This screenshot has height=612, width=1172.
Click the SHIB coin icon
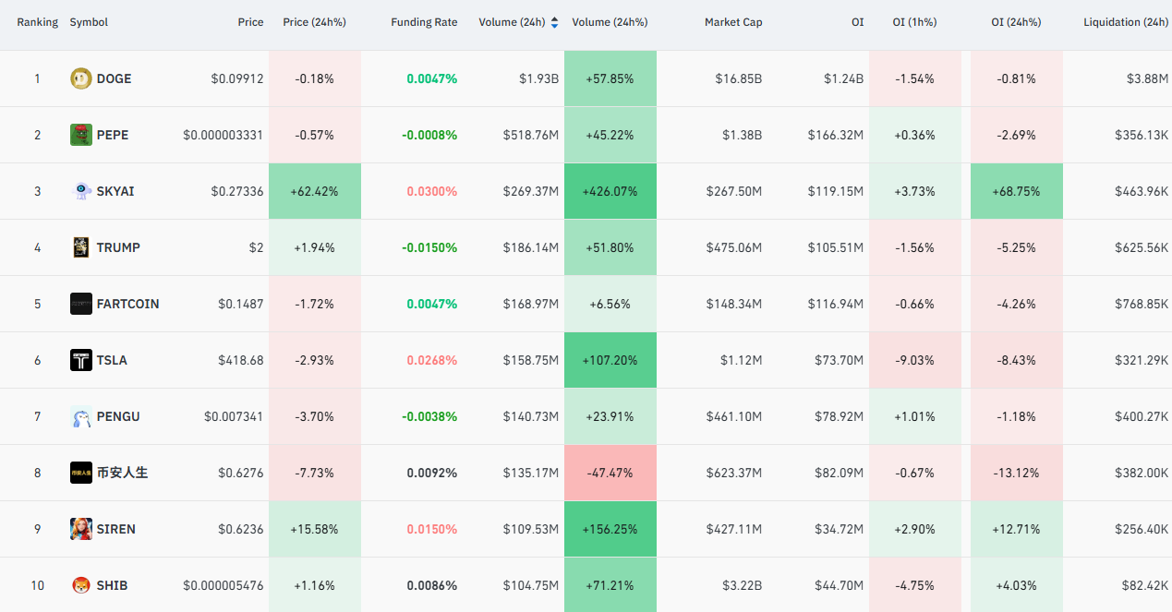click(81, 585)
